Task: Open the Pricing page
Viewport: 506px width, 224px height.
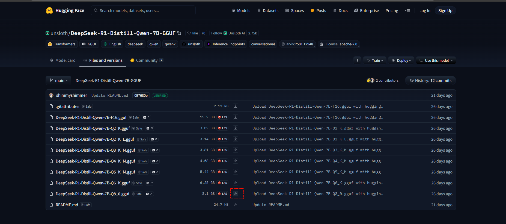Action: [392, 10]
